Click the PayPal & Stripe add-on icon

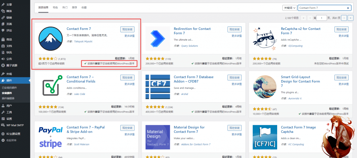[x=51, y=137]
